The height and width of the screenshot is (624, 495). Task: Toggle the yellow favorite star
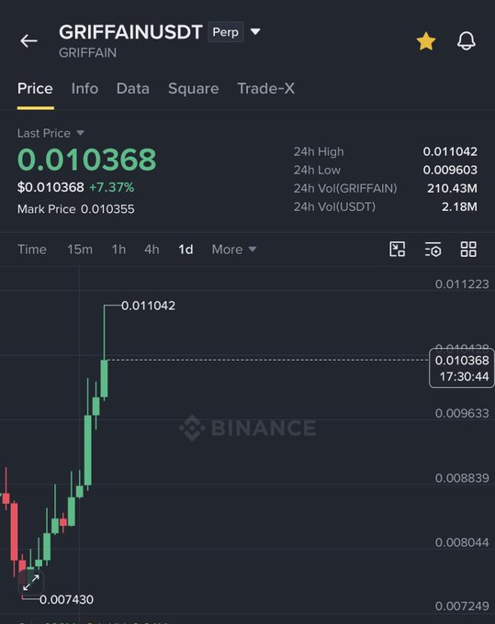coord(426,41)
